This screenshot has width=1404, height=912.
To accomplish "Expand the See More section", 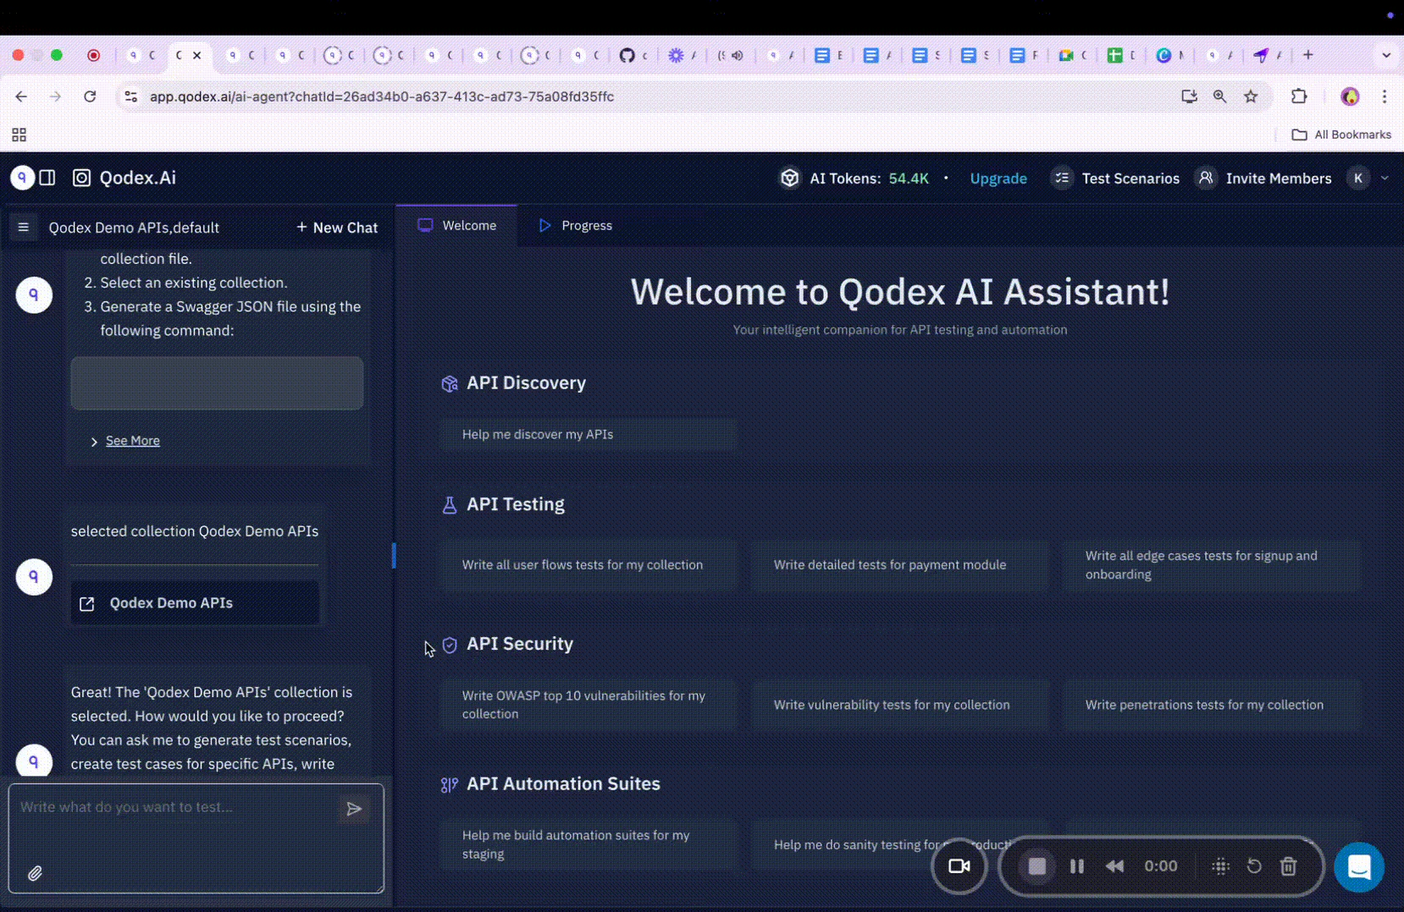I will click(132, 441).
